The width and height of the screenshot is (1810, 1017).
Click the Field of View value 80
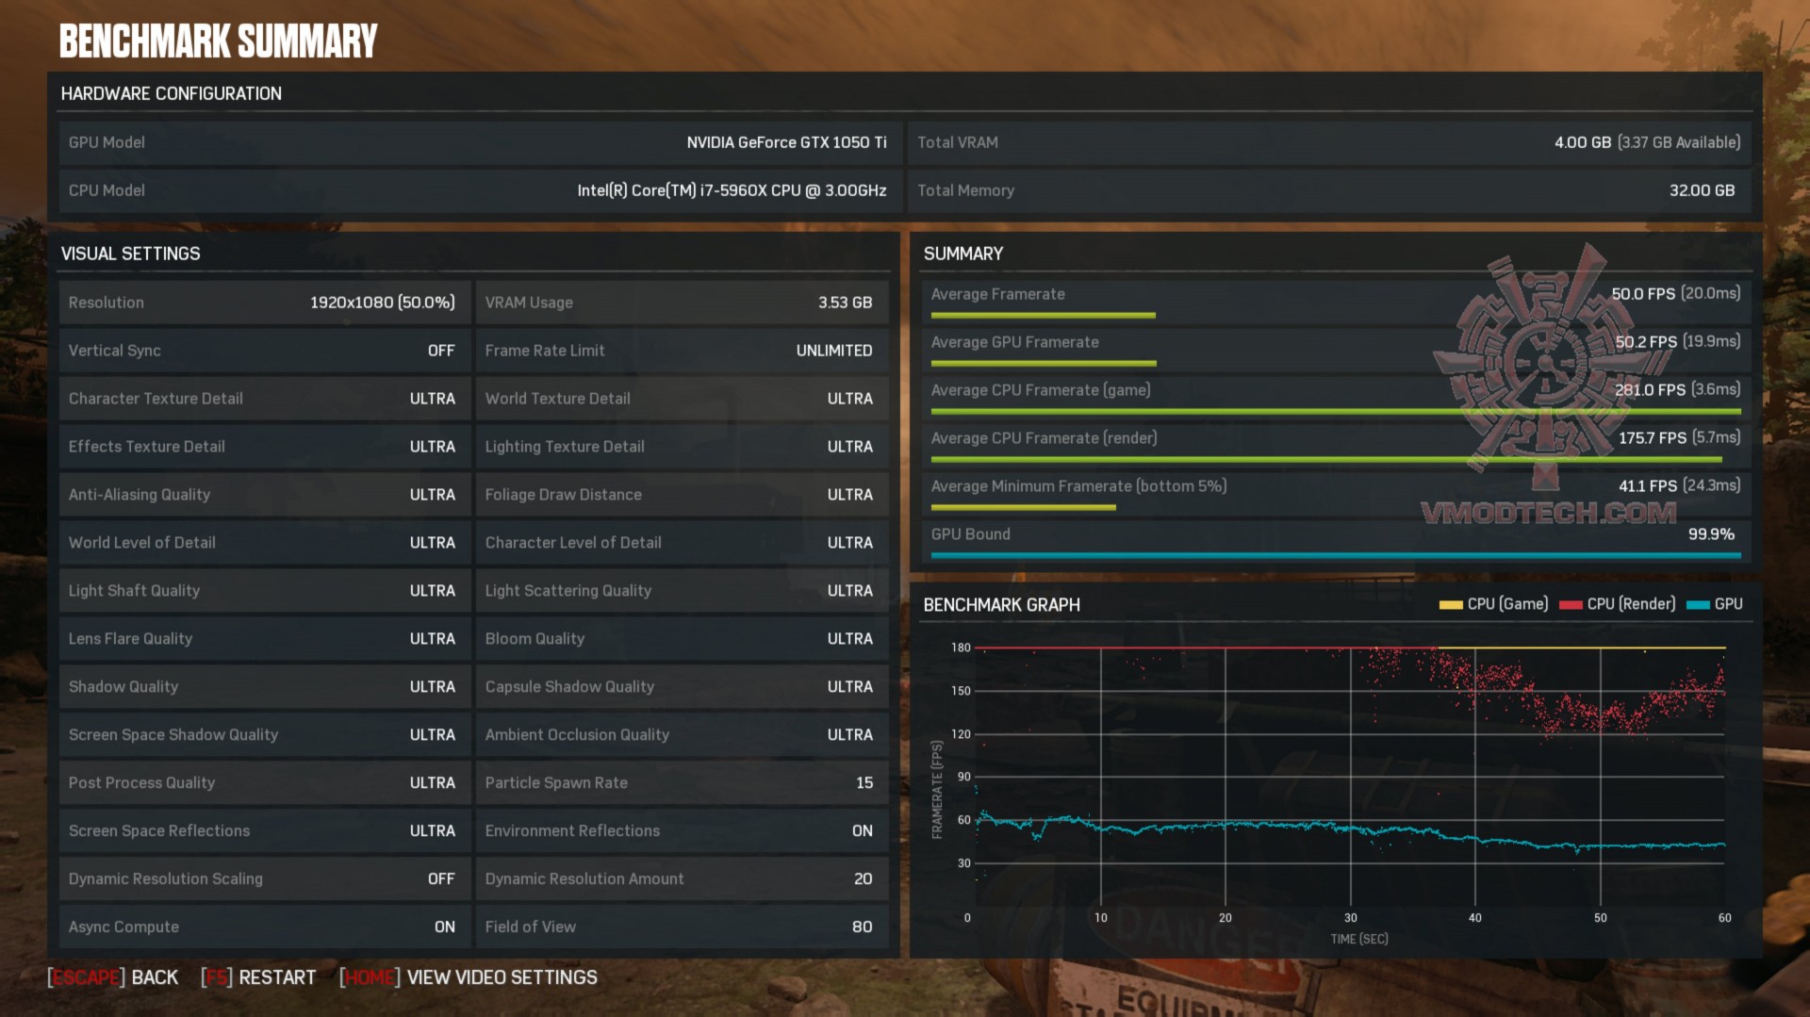863,927
